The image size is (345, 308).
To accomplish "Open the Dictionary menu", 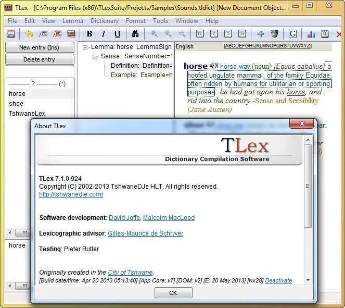I will 105,21.
